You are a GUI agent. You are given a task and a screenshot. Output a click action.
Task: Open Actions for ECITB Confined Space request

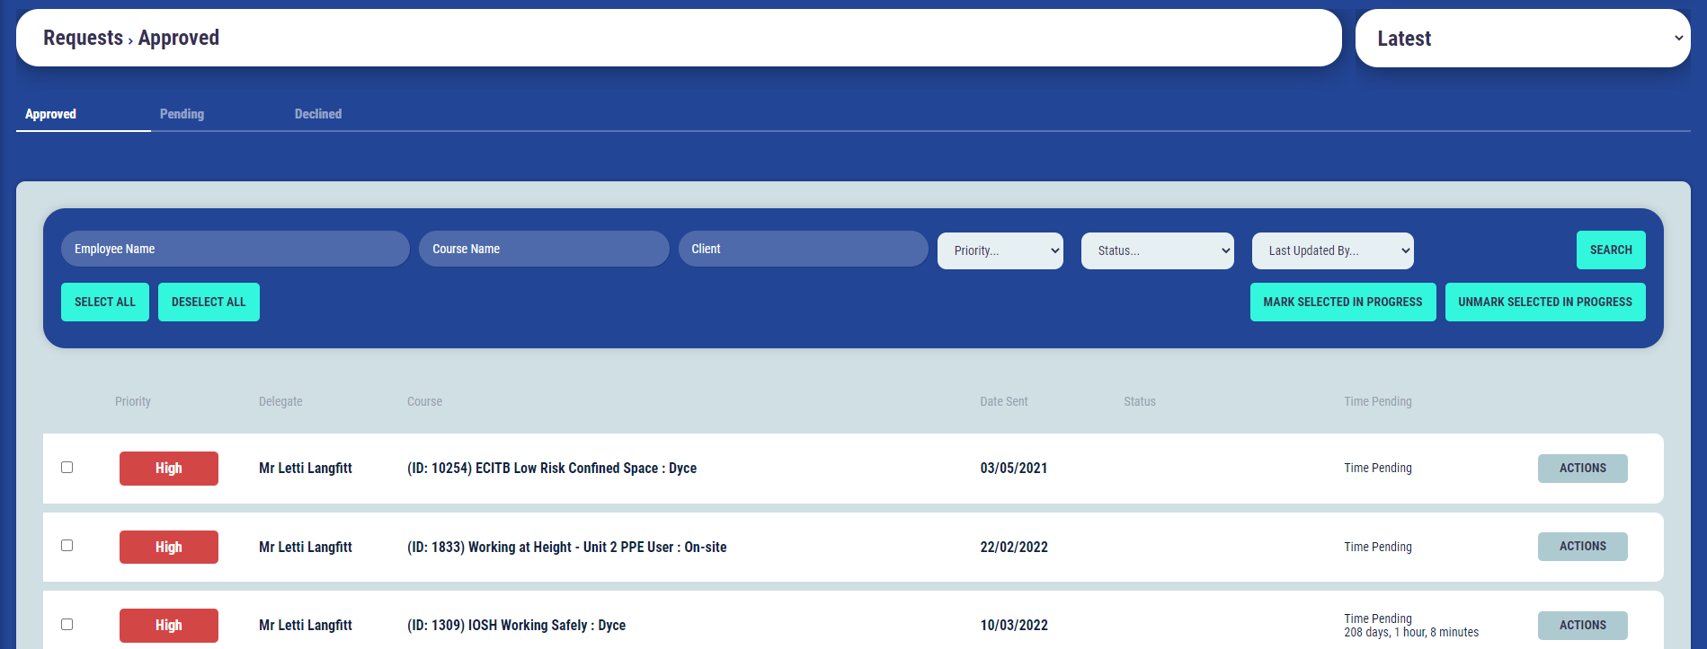(x=1582, y=469)
